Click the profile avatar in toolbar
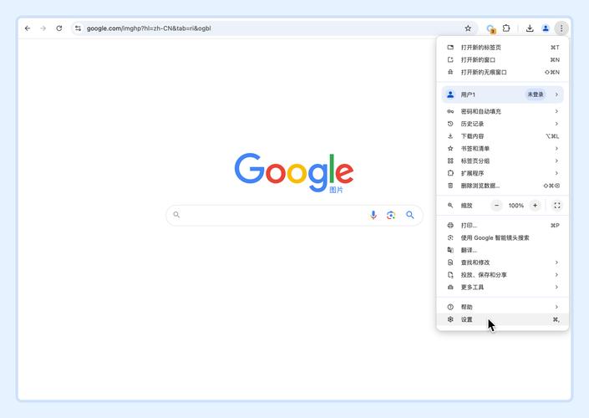 tap(546, 28)
